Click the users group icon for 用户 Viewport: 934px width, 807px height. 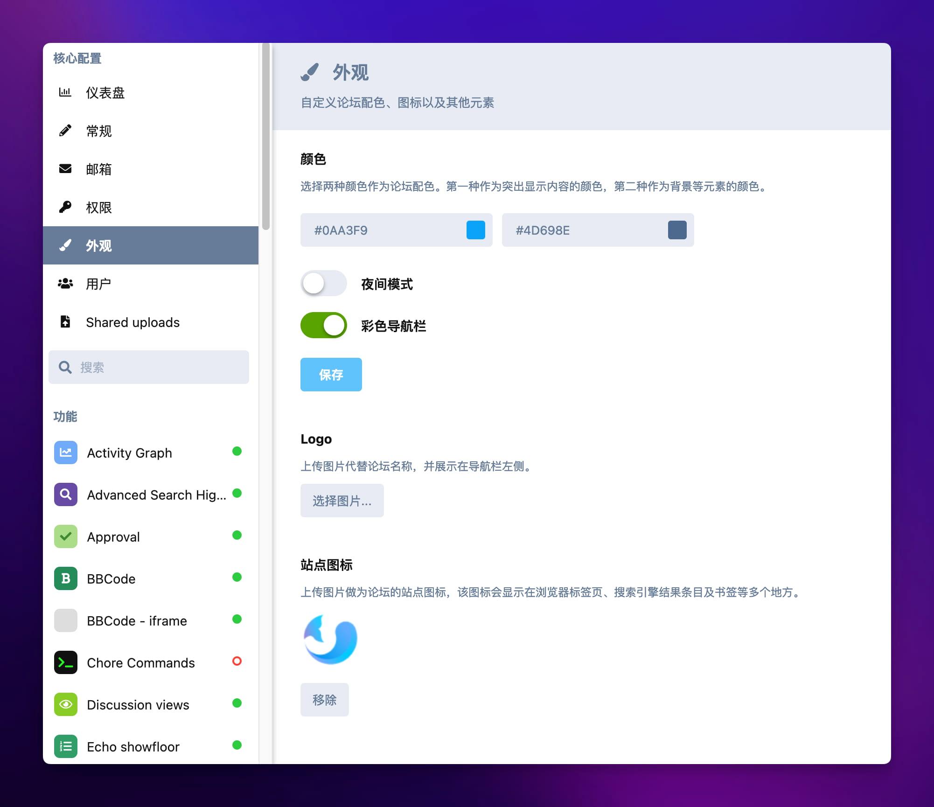pos(65,284)
